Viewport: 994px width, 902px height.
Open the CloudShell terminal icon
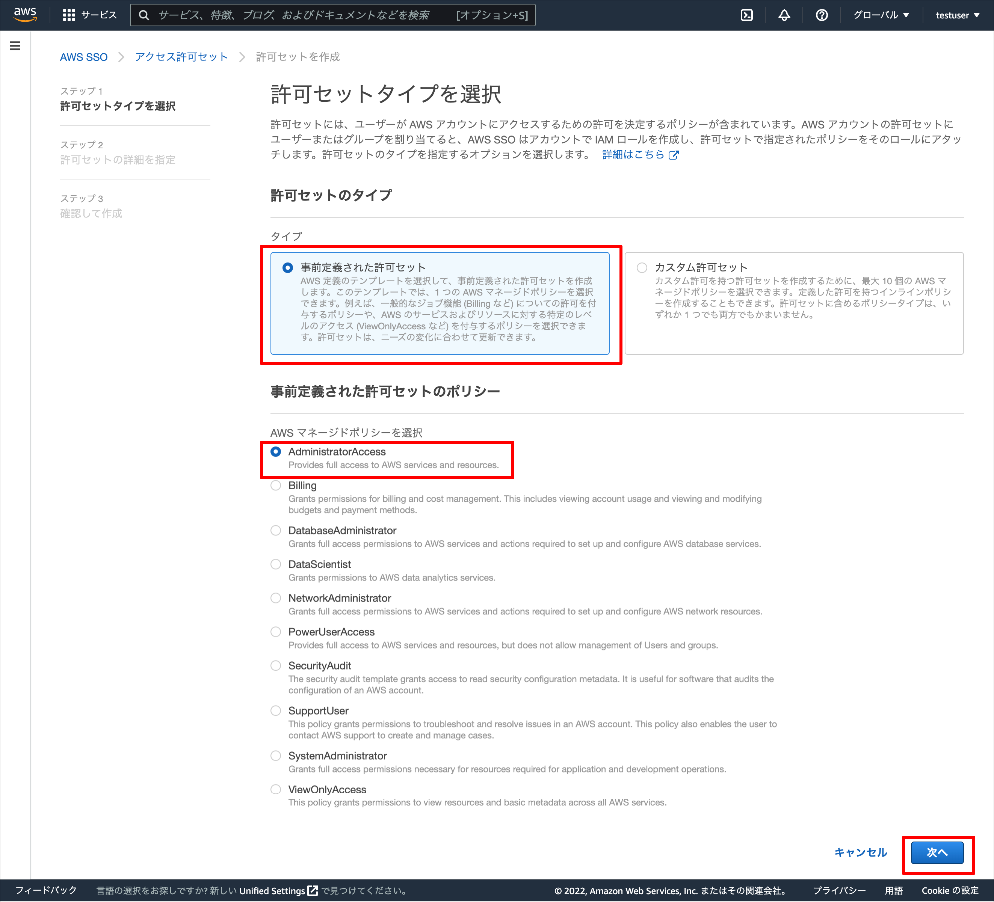coord(746,15)
